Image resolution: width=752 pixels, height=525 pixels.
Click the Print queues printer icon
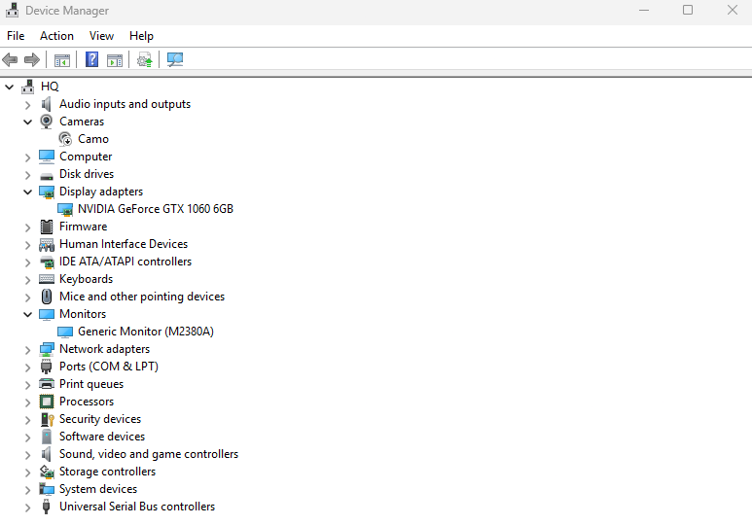coord(47,384)
